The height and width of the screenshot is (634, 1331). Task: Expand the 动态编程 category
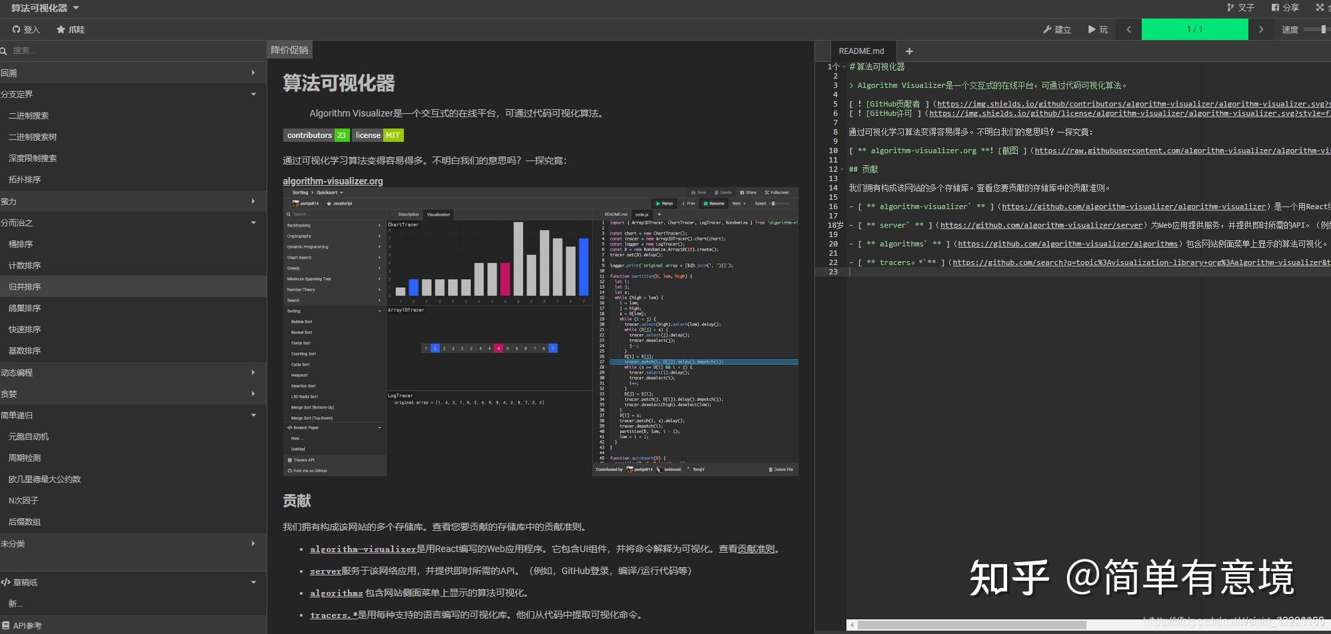133,372
